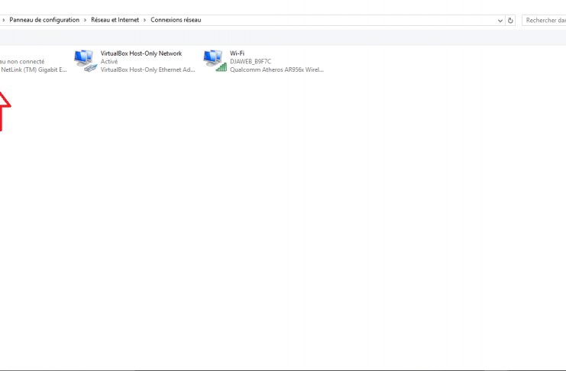Click 'VirtualBox Host-Only Ethernet Ad...' description
The width and height of the screenshot is (566, 371).
pos(147,69)
